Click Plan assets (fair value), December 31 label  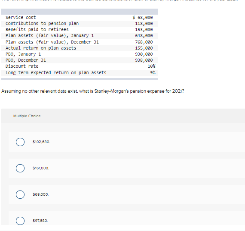52,42
